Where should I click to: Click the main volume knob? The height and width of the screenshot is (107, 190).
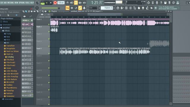pyautogui.click(x=37, y=3)
